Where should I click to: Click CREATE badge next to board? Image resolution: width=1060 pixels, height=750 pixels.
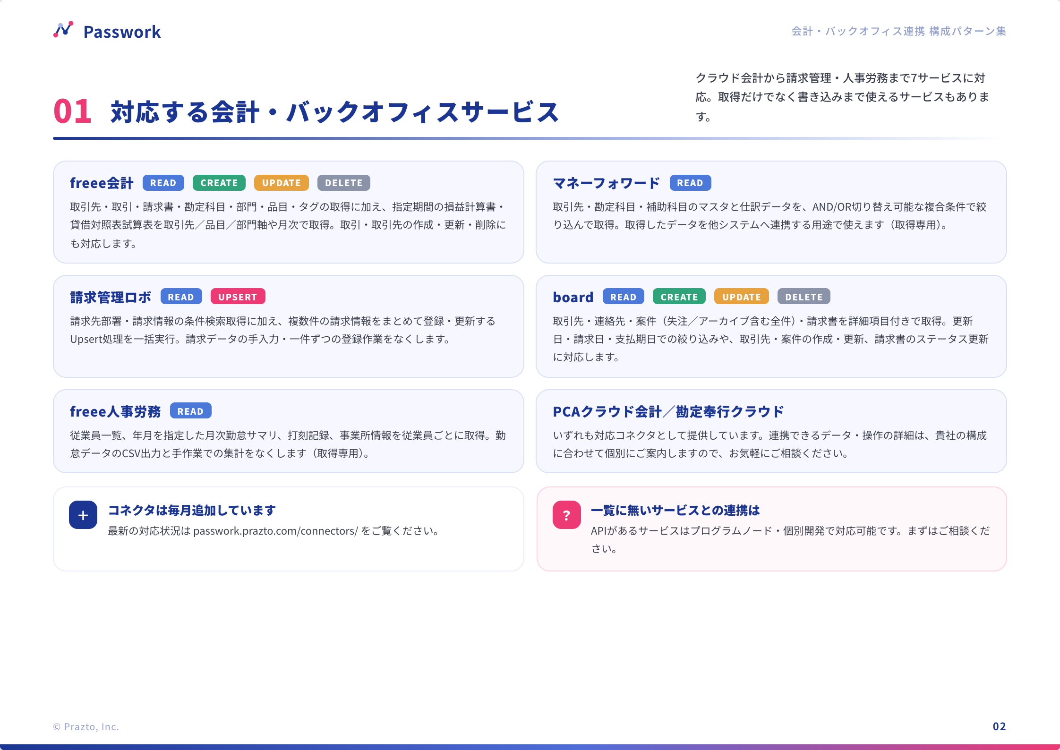click(x=679, y=297)
